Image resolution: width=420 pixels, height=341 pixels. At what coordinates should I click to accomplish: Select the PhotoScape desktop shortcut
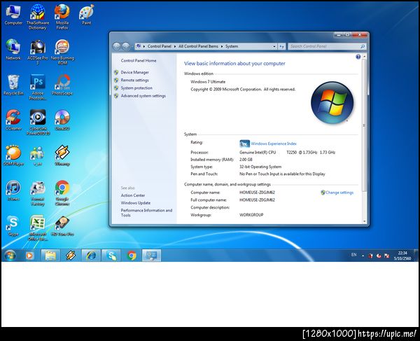coord(62,85)
